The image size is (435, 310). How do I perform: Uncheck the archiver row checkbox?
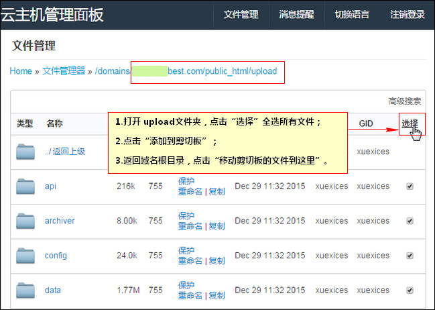point(410,221)
